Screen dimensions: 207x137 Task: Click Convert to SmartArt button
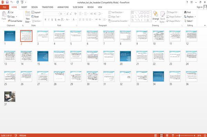[x=118, y=21]
